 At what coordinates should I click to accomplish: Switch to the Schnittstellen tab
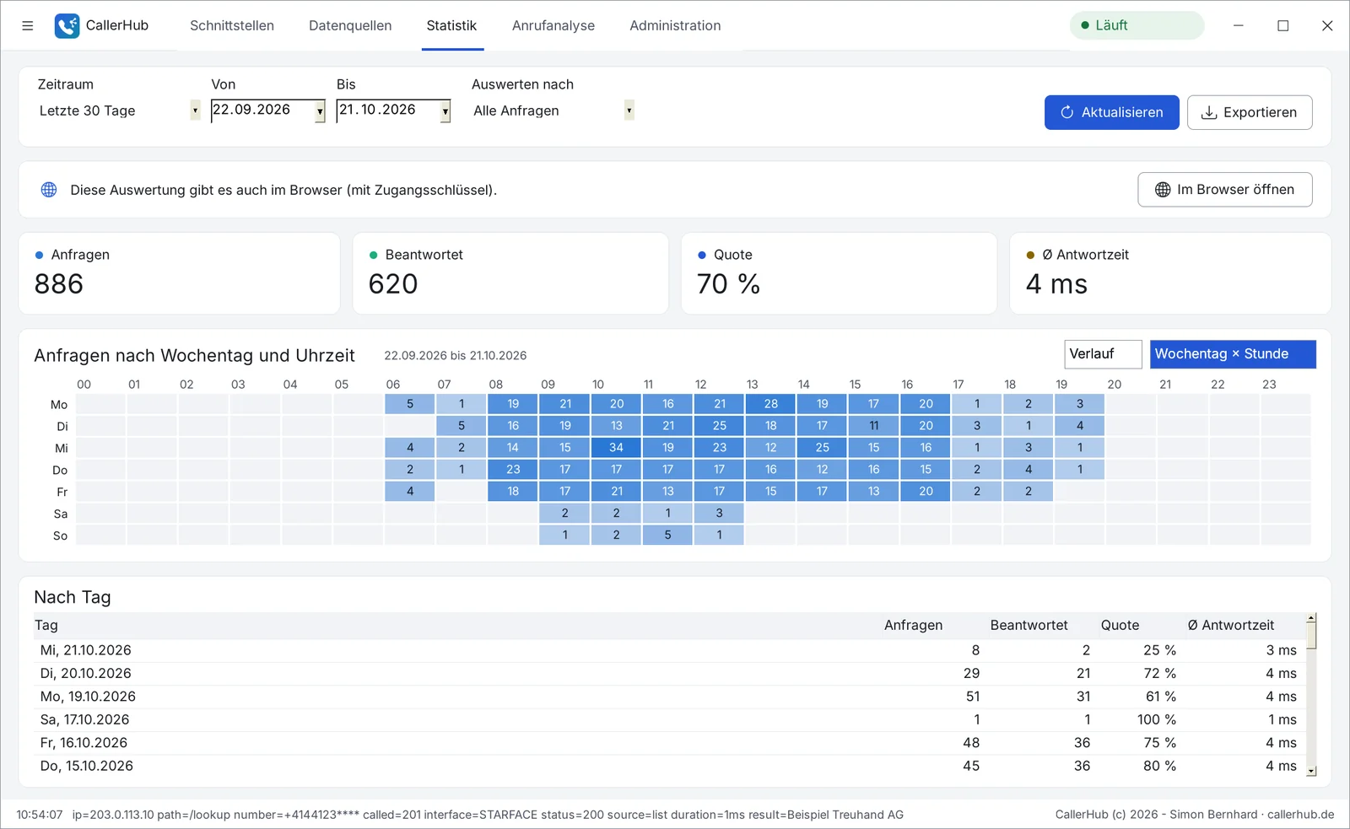(x=232, y=25)
